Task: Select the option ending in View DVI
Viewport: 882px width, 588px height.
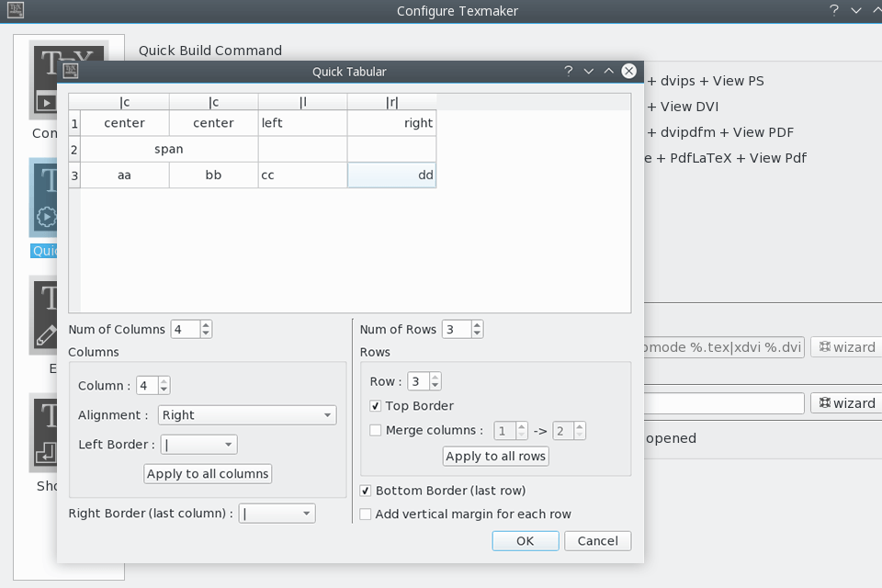Action: pos(683,107)
